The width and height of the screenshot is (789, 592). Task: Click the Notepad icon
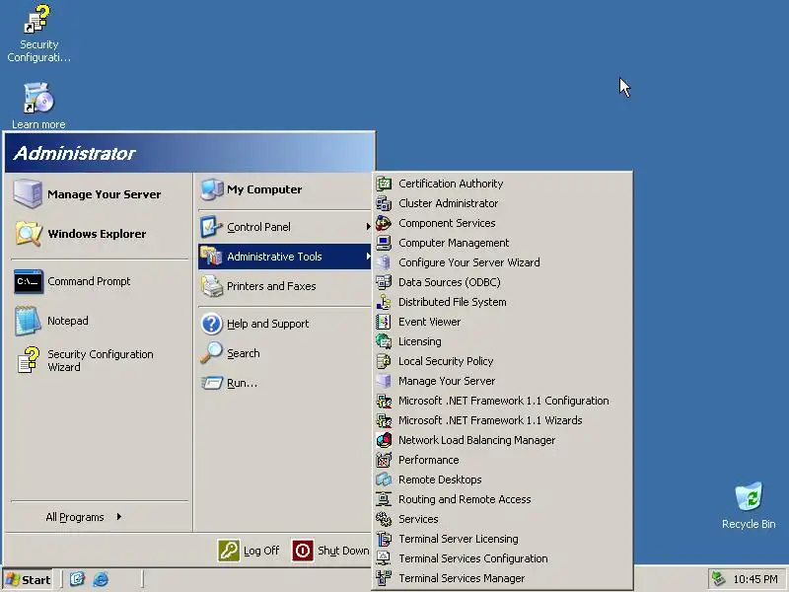28,321
